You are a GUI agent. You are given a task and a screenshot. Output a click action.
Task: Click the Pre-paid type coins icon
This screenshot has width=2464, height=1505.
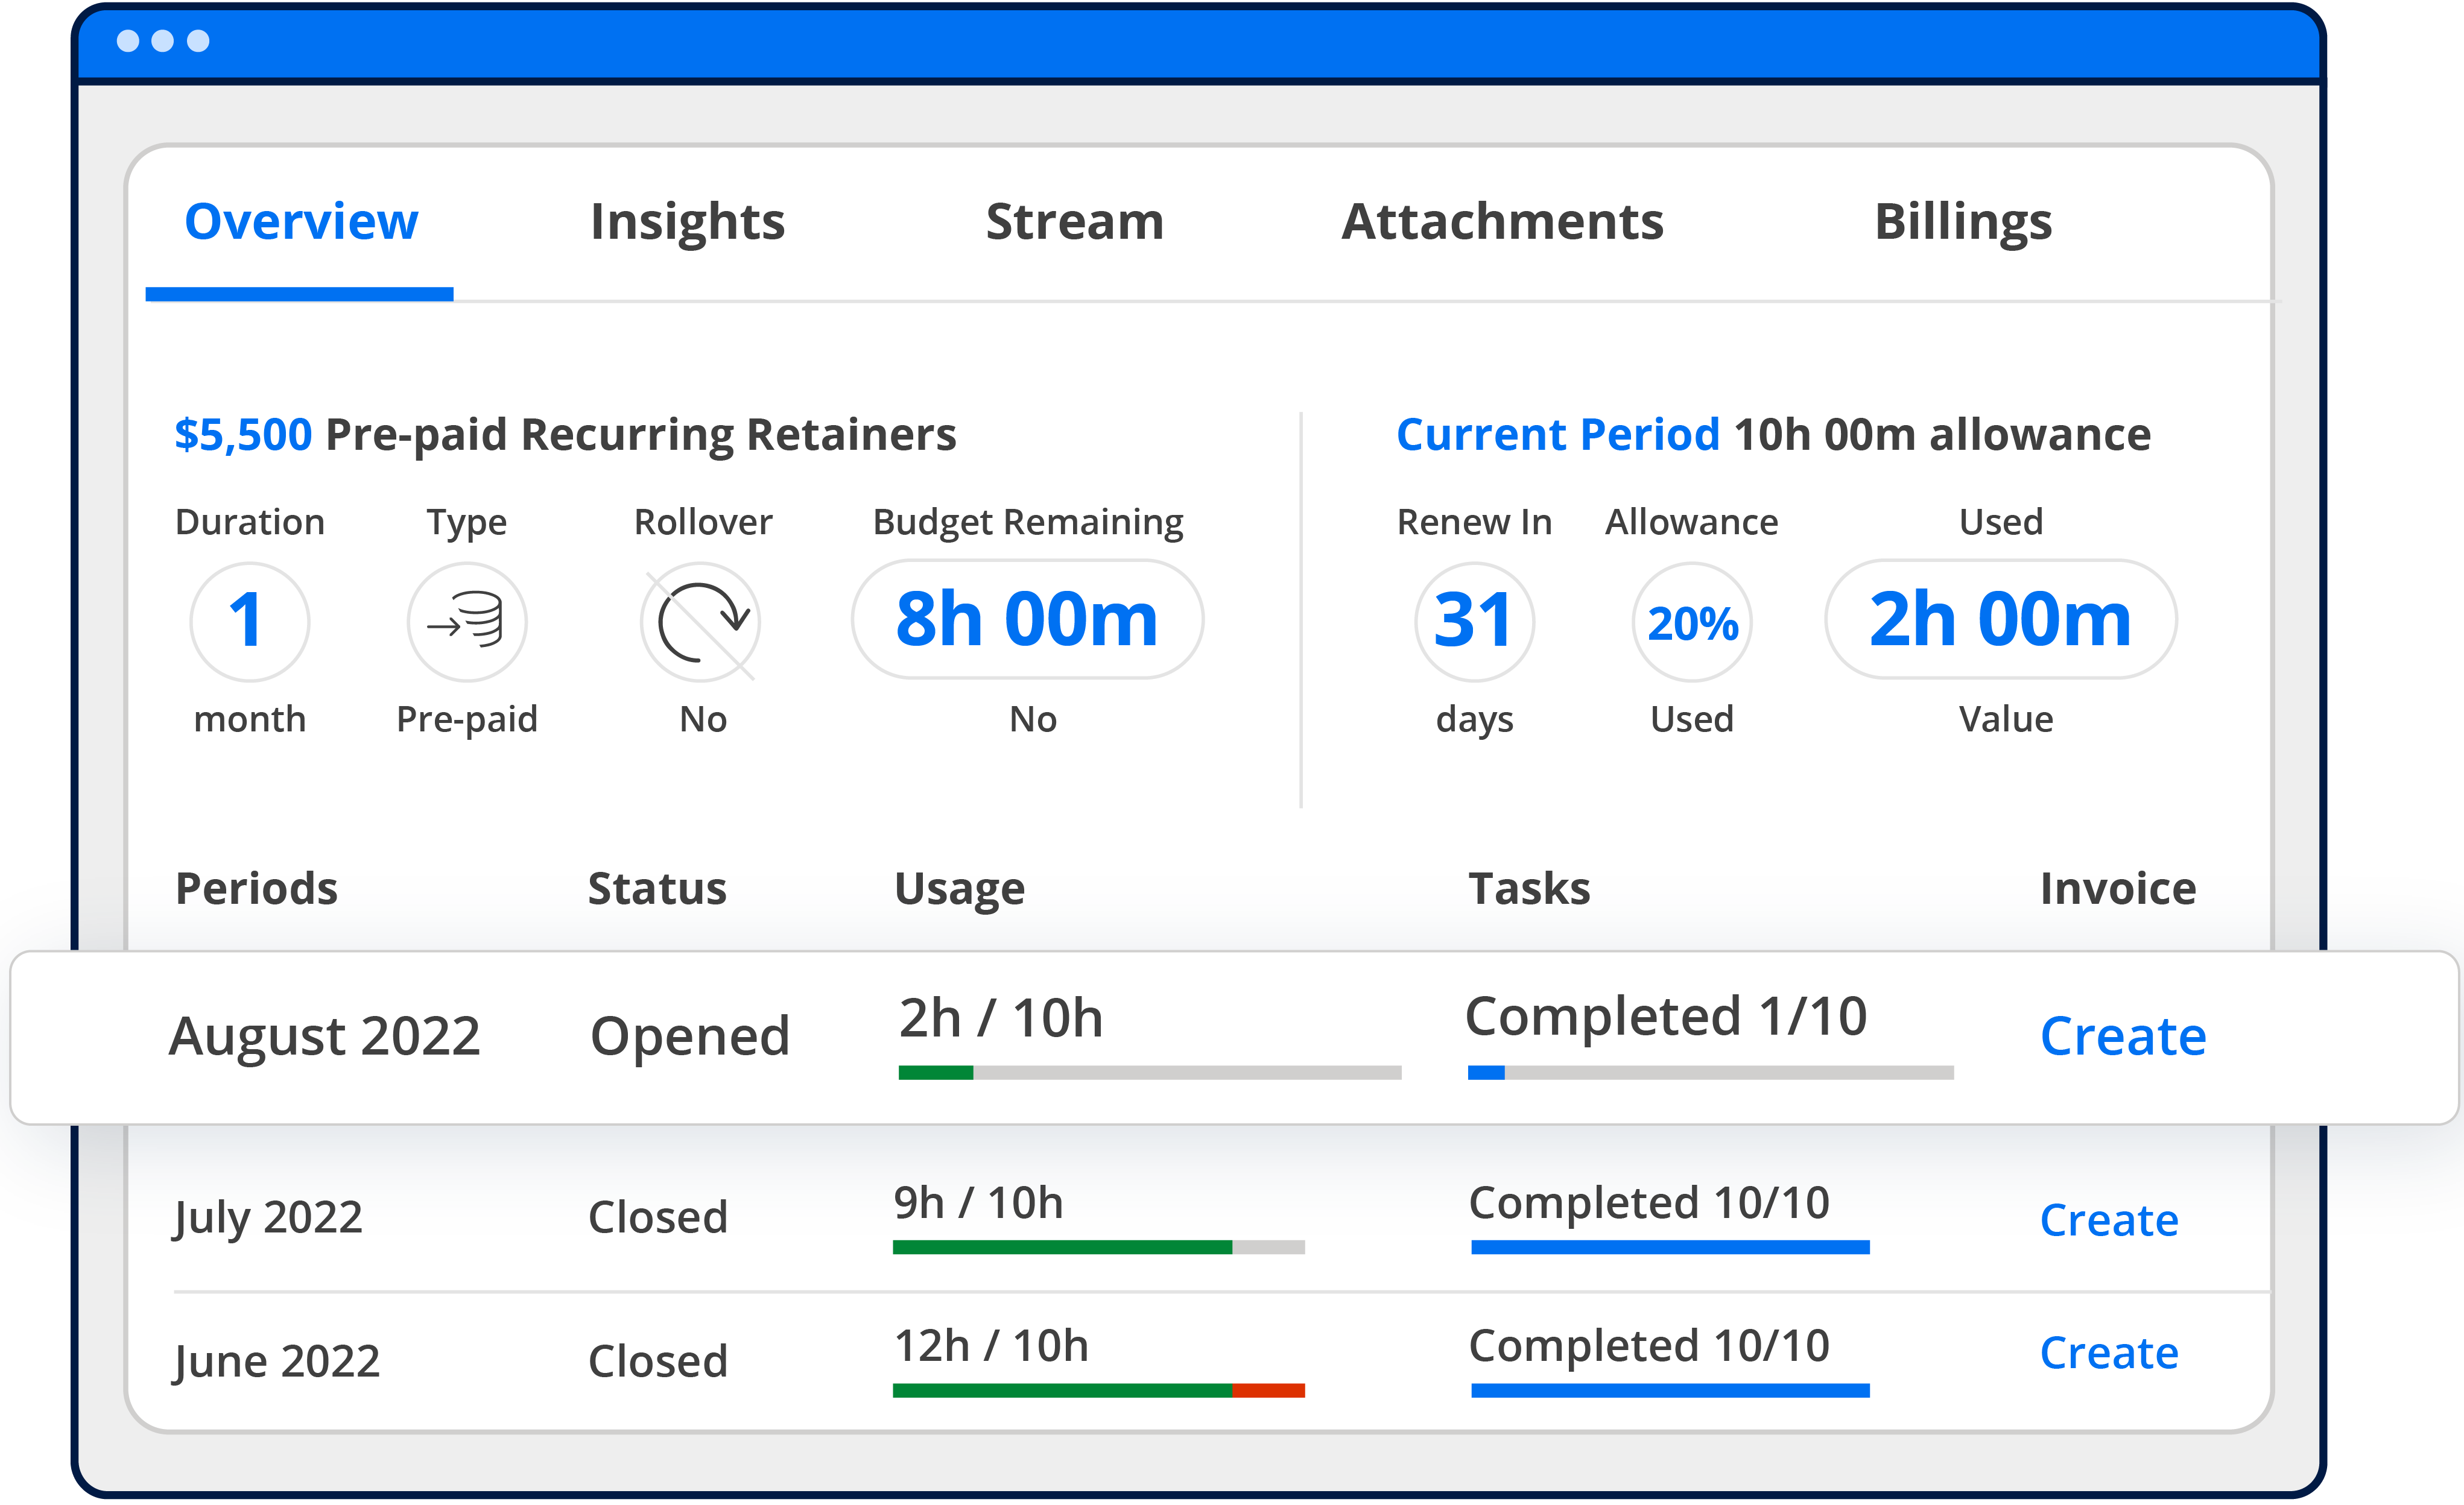466,622
